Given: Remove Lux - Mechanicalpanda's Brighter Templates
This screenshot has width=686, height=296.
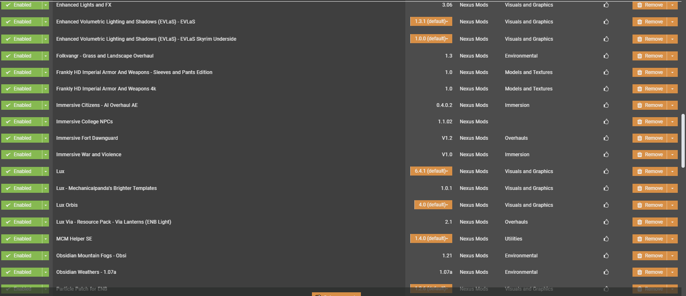Looking at the screenshot, I should 650,188.
